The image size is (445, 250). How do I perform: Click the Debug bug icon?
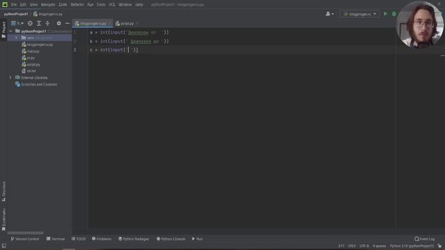[394, 14]
